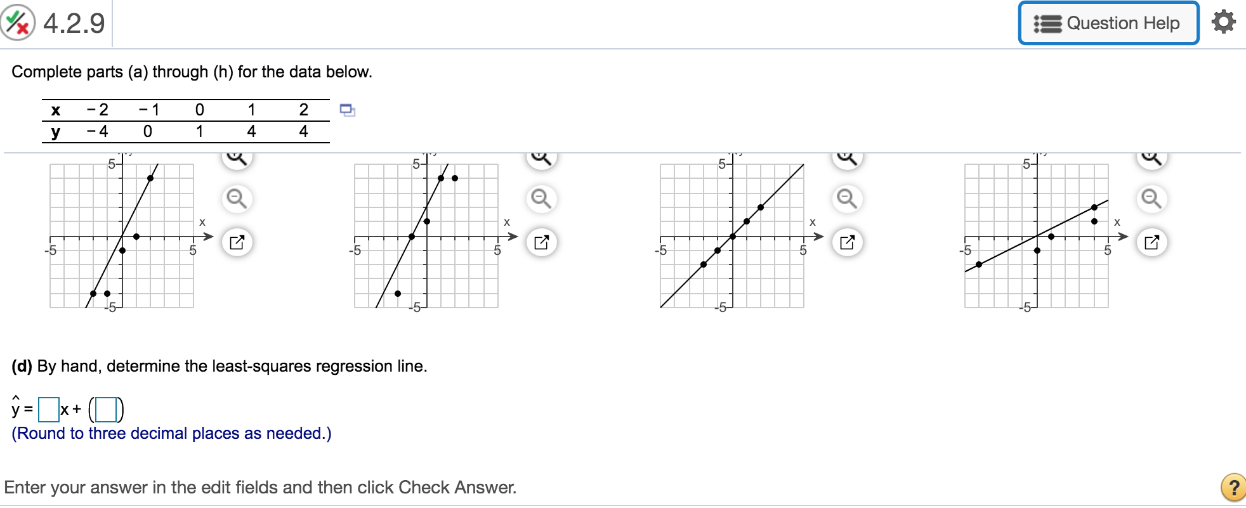This screenshot has width=1246, height=508.
Task: Click the copy data table icon
Action: [x=348, y=110]
